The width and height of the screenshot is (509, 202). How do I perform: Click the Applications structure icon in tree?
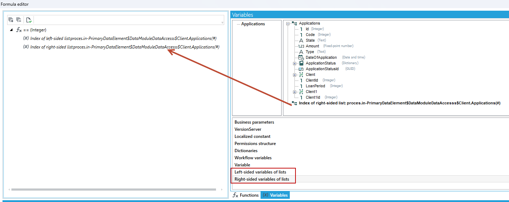[294, 24]
